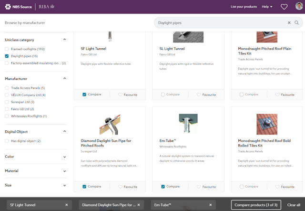Favourite Monodraught Pitched Roof Plain Tiles Kit
The height and width of the screenshot is (211, 305).
coord(285,95)
